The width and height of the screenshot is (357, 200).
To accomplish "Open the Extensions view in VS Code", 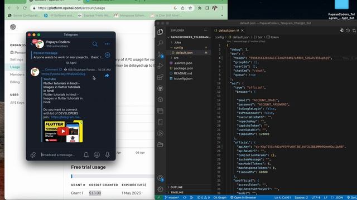I will [160, 77].
